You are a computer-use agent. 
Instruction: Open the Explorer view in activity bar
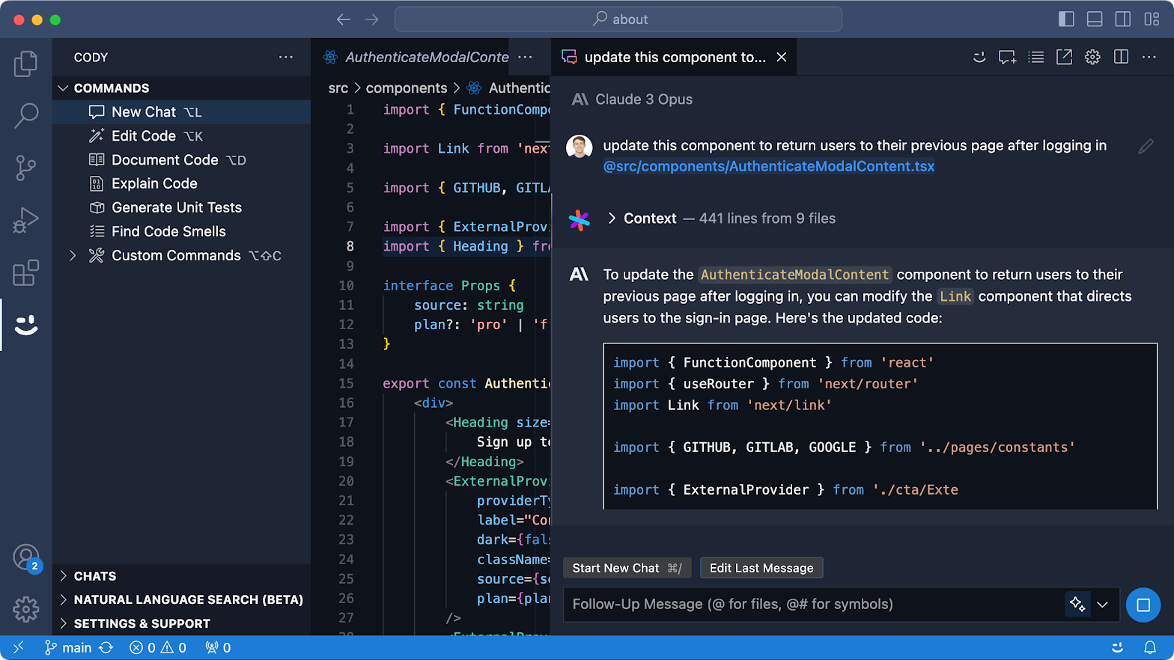point(25,64)
